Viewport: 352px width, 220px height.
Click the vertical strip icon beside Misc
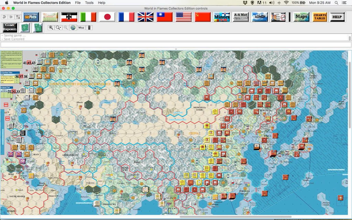89,27
